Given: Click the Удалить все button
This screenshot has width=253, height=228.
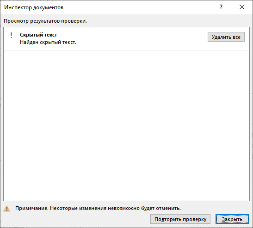Looking at the screenshot, I should (x=226, y=37).
